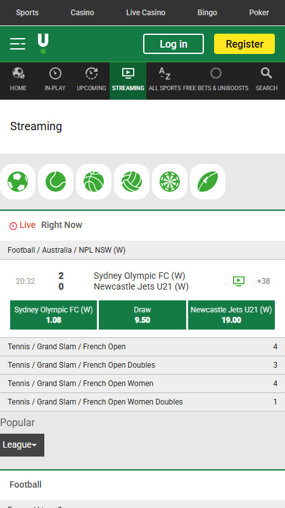Go to Live Casino in top menu

tap(146, 13)
